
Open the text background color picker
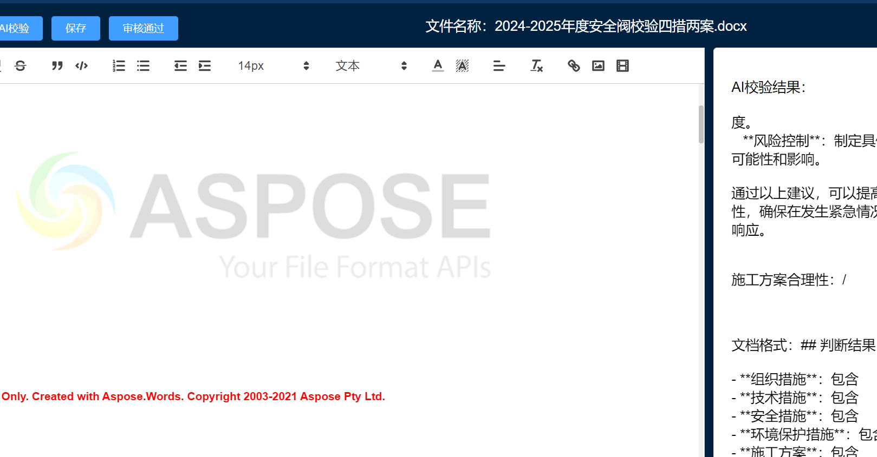pos(462,66)
